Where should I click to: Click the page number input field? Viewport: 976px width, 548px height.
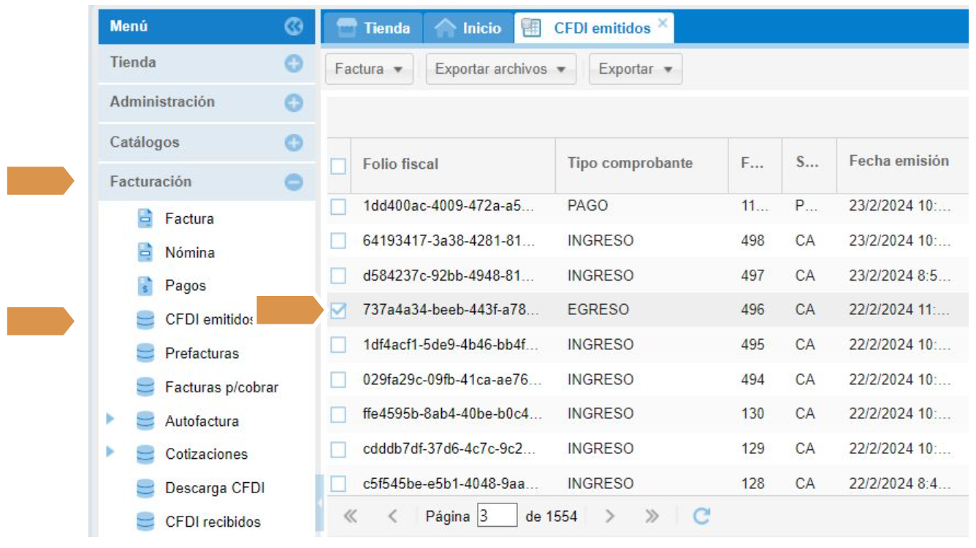[x=497, y=516]
